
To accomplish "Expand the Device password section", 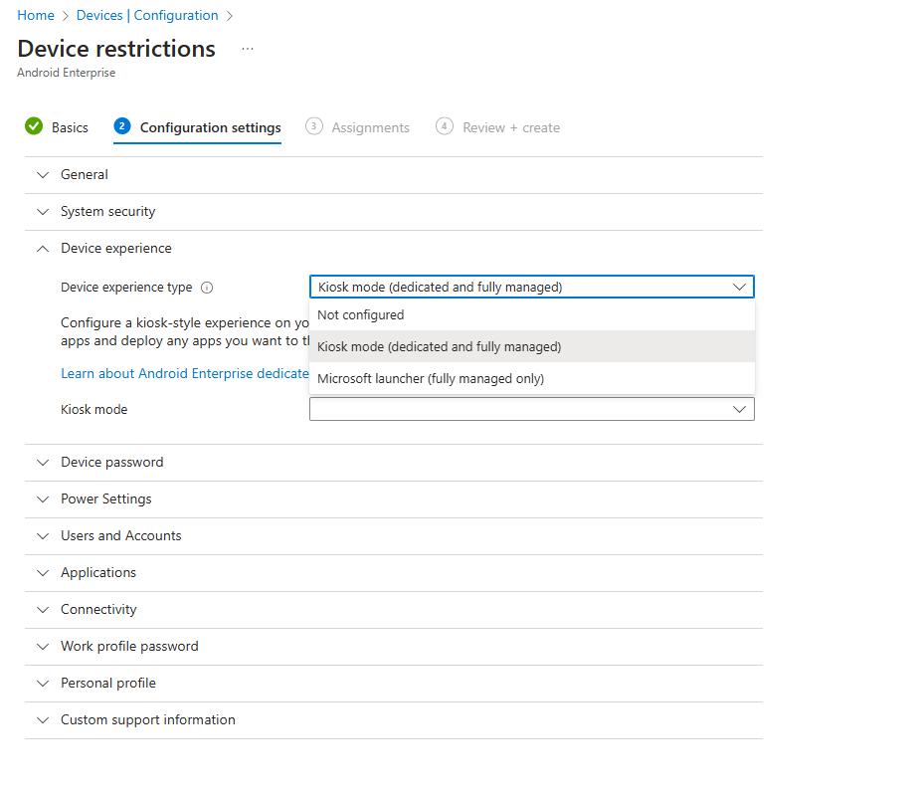I will tap(111, 462).
